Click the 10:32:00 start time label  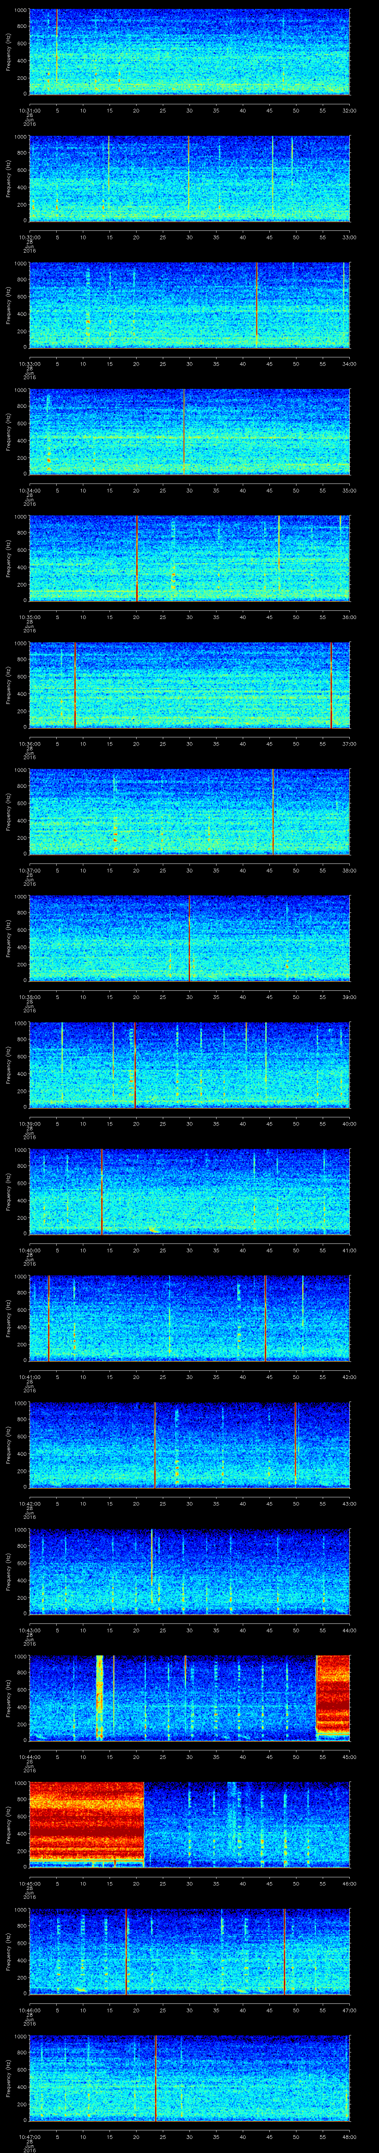tap(29, 237)
